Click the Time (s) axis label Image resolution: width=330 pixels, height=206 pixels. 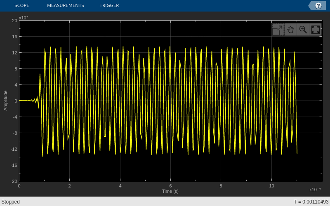[x=170, y=191]
